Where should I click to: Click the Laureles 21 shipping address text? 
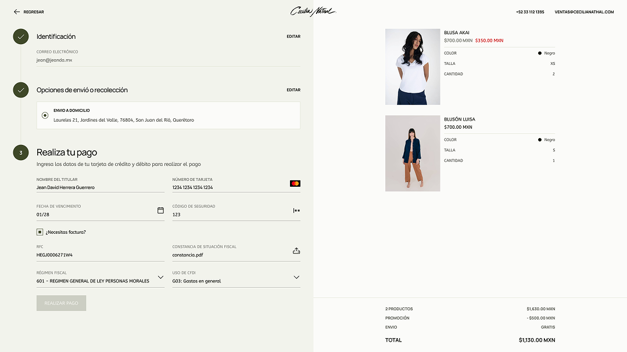[124, 119]
